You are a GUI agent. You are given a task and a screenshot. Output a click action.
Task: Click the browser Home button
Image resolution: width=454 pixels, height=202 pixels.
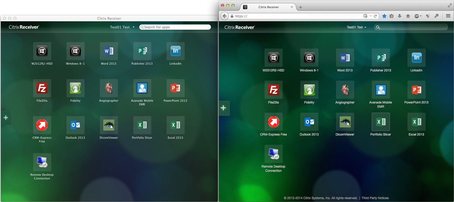click(x=408, y=16)
